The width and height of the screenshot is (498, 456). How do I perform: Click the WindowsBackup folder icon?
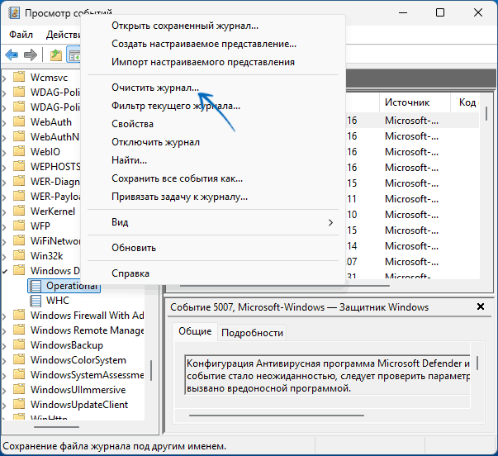pos(19,344)
